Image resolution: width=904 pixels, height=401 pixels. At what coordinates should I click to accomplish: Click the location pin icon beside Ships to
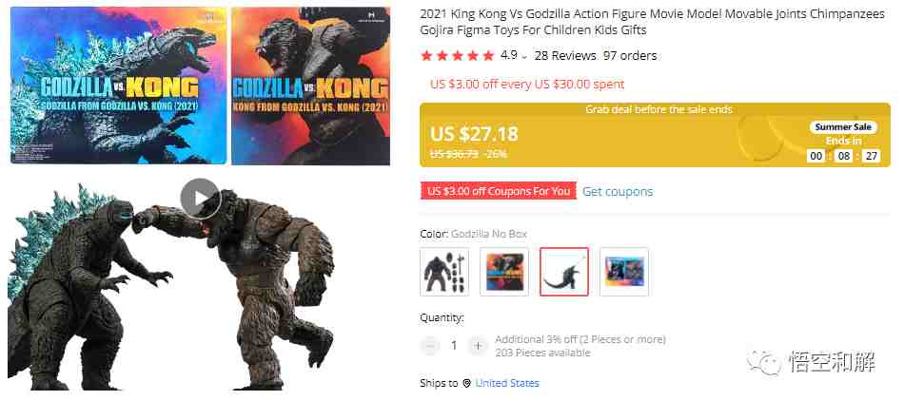click(466, 383)
